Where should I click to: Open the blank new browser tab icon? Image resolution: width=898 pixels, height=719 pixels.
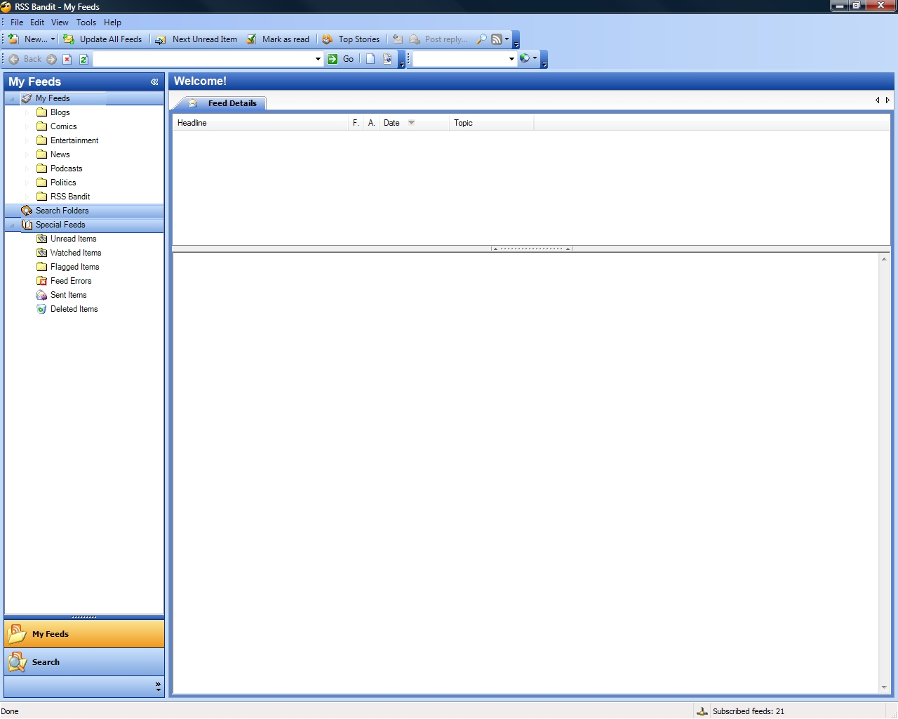point(370,59)
